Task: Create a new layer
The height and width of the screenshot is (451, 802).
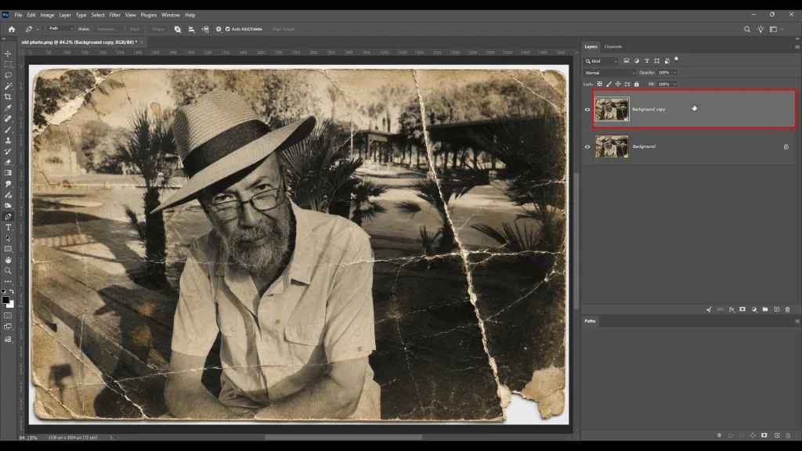Action: point(776,309)
